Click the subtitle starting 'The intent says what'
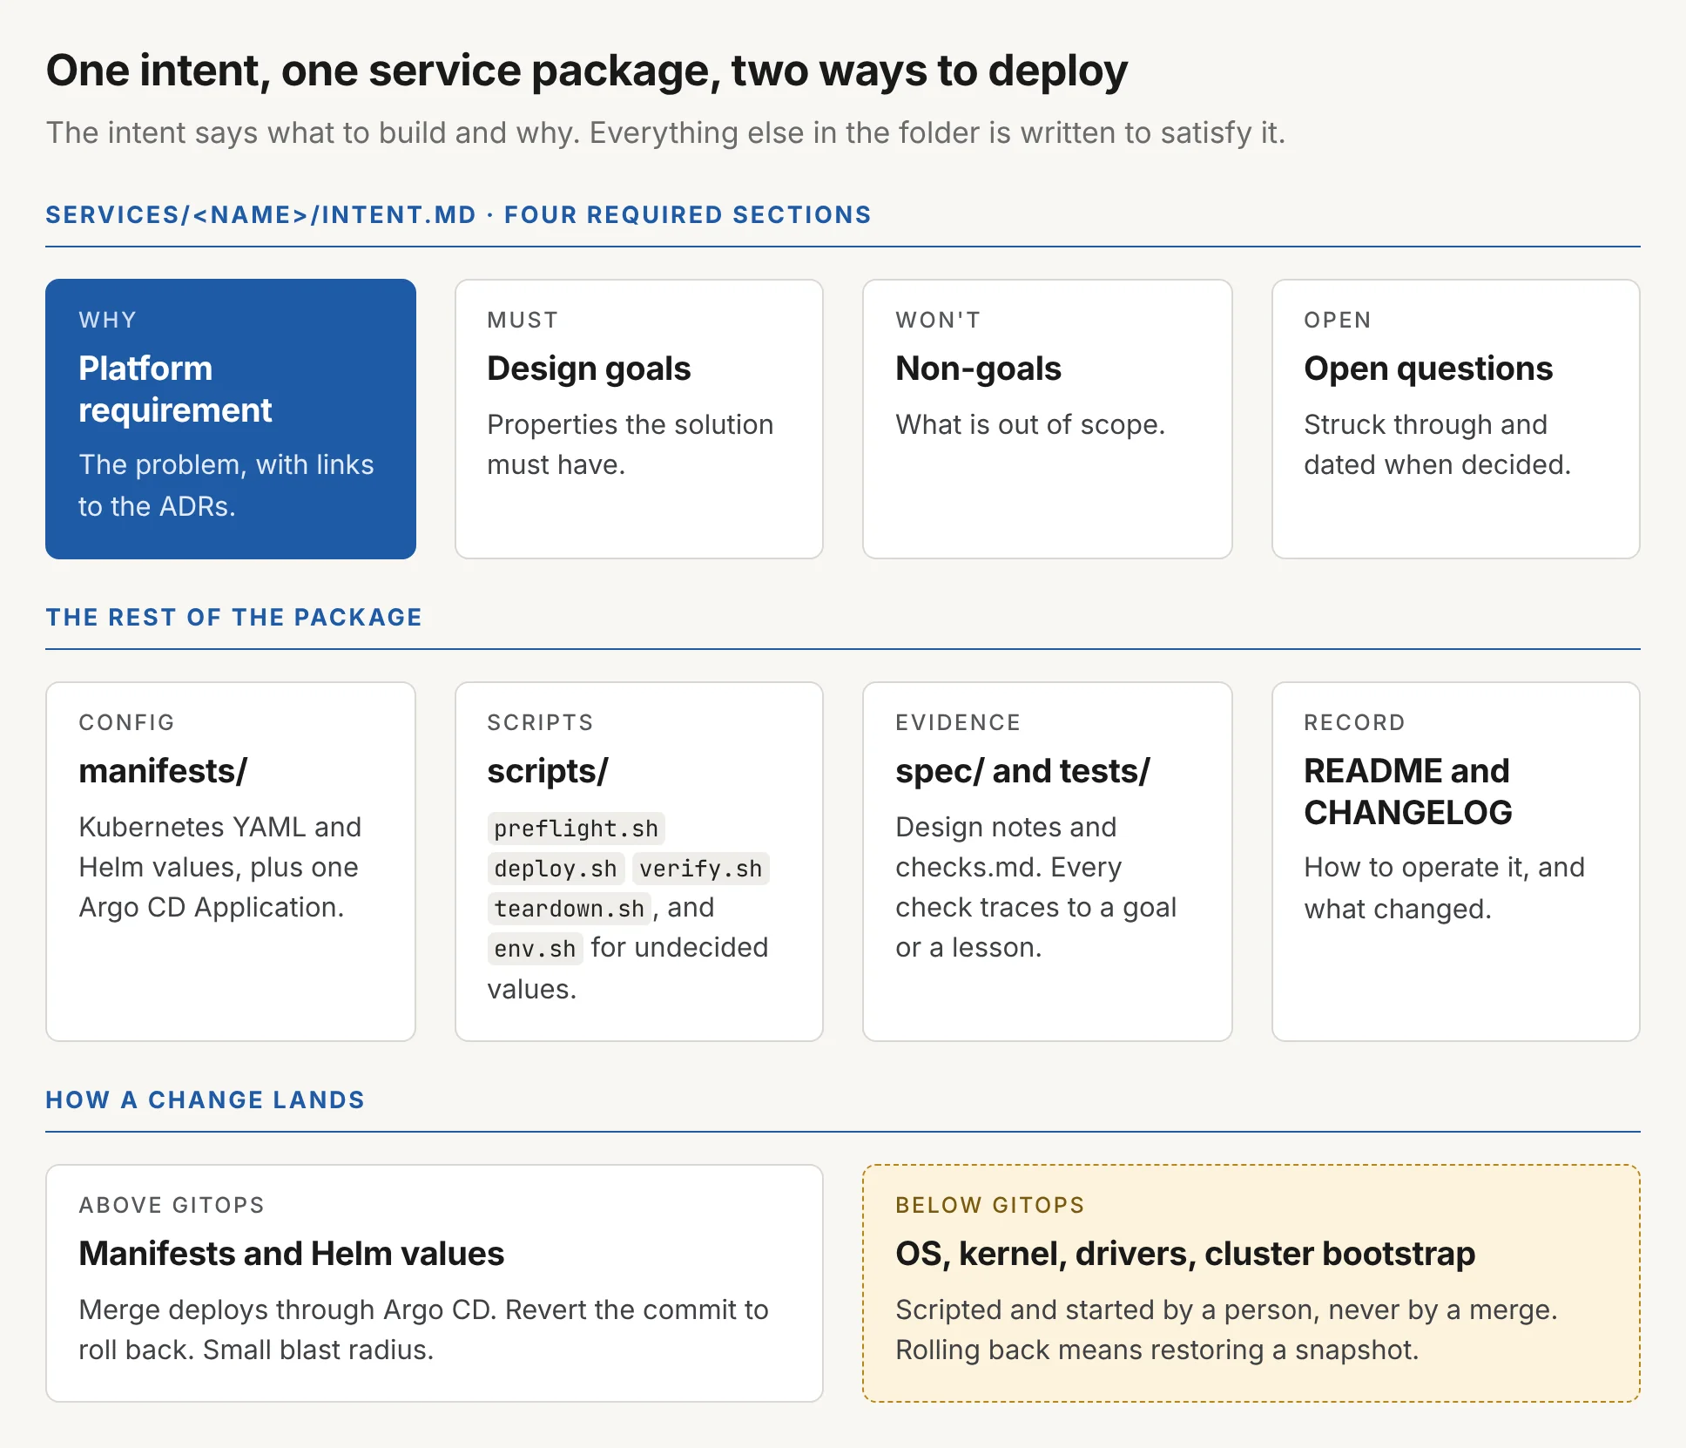 (x=665, y=132)
